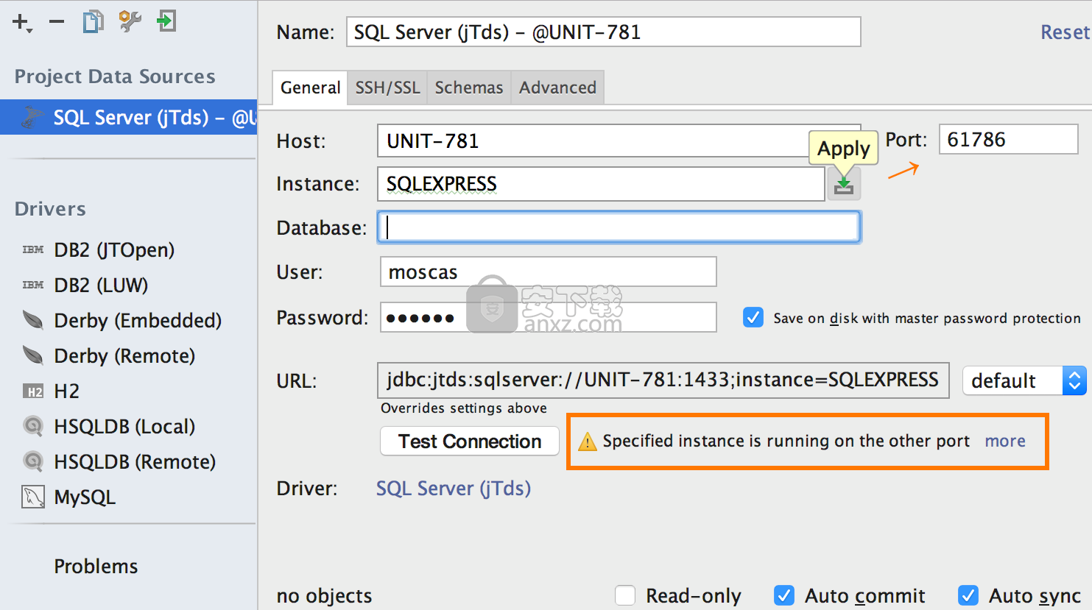
Task: Open the SQL Server (jTds) driver link
Action: pos(454,489)
